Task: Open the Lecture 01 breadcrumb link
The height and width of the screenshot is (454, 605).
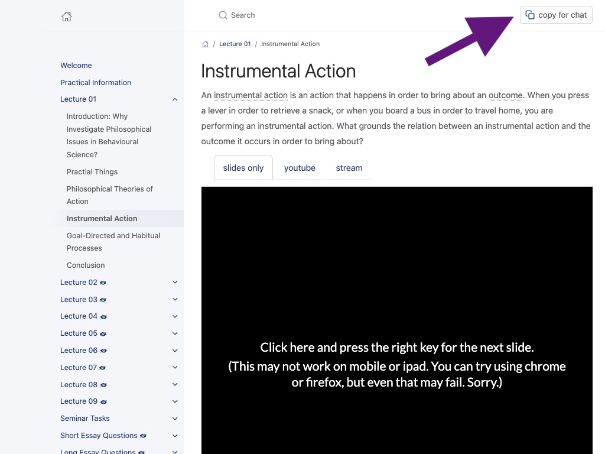Action: click(235, 44)
